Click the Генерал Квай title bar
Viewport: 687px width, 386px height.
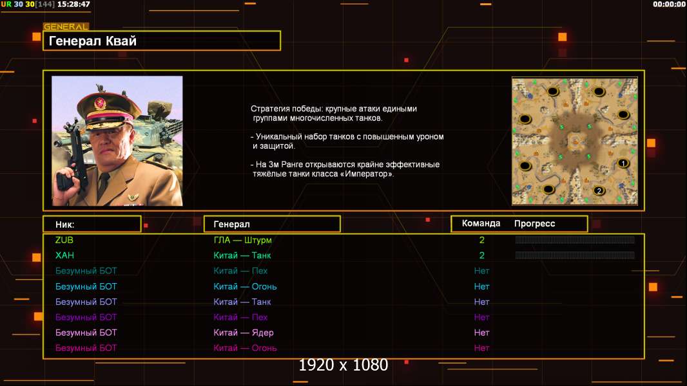click(x=161, y=41)
